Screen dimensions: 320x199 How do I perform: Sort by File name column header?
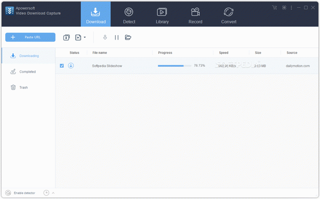pos(100,53)
